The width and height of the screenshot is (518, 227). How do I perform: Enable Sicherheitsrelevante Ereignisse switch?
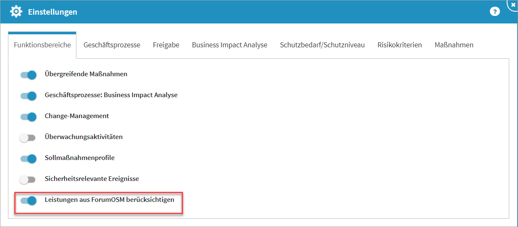tap(28, 180)
